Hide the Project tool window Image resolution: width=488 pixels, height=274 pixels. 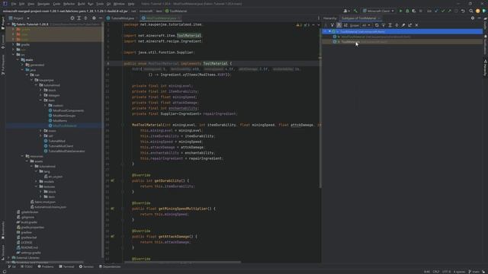click(x=100, y=18)
